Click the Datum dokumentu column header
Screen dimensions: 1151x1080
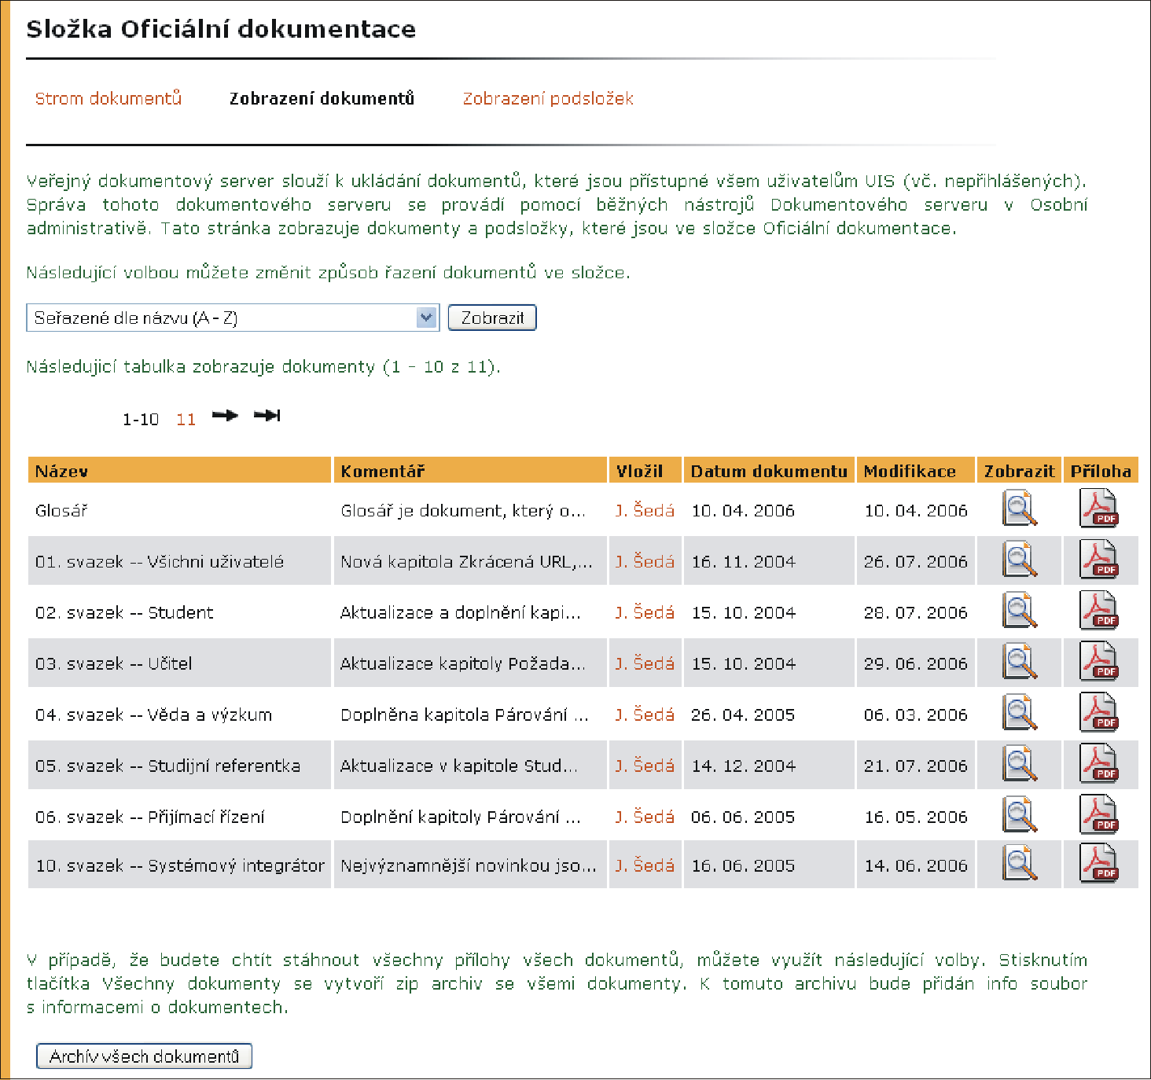769,470
